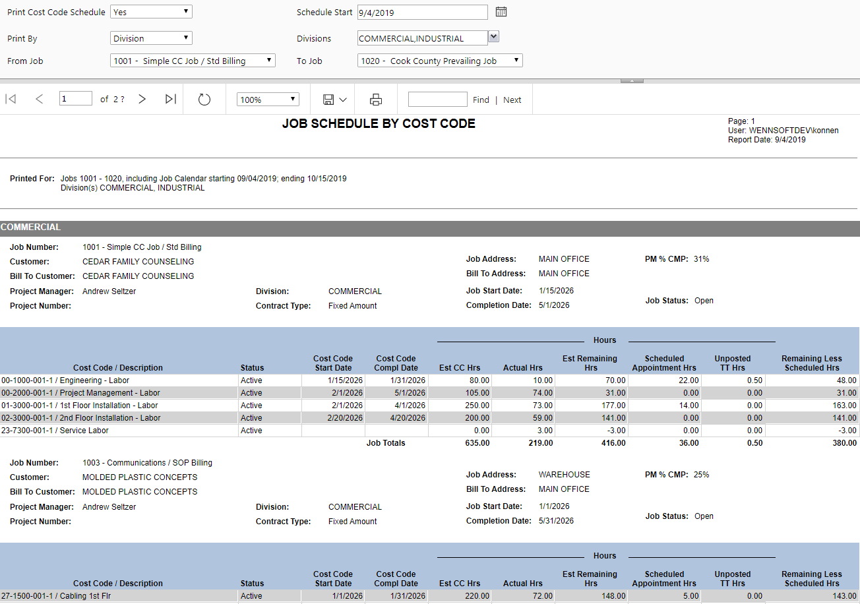Change the zoom level from 100%
This screenshot has height=604, width=860.
268,100
